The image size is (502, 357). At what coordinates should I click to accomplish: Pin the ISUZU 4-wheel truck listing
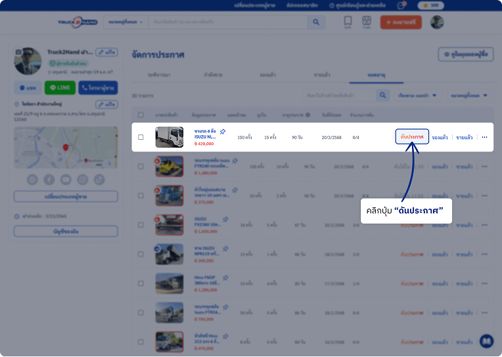pos(223,131)
